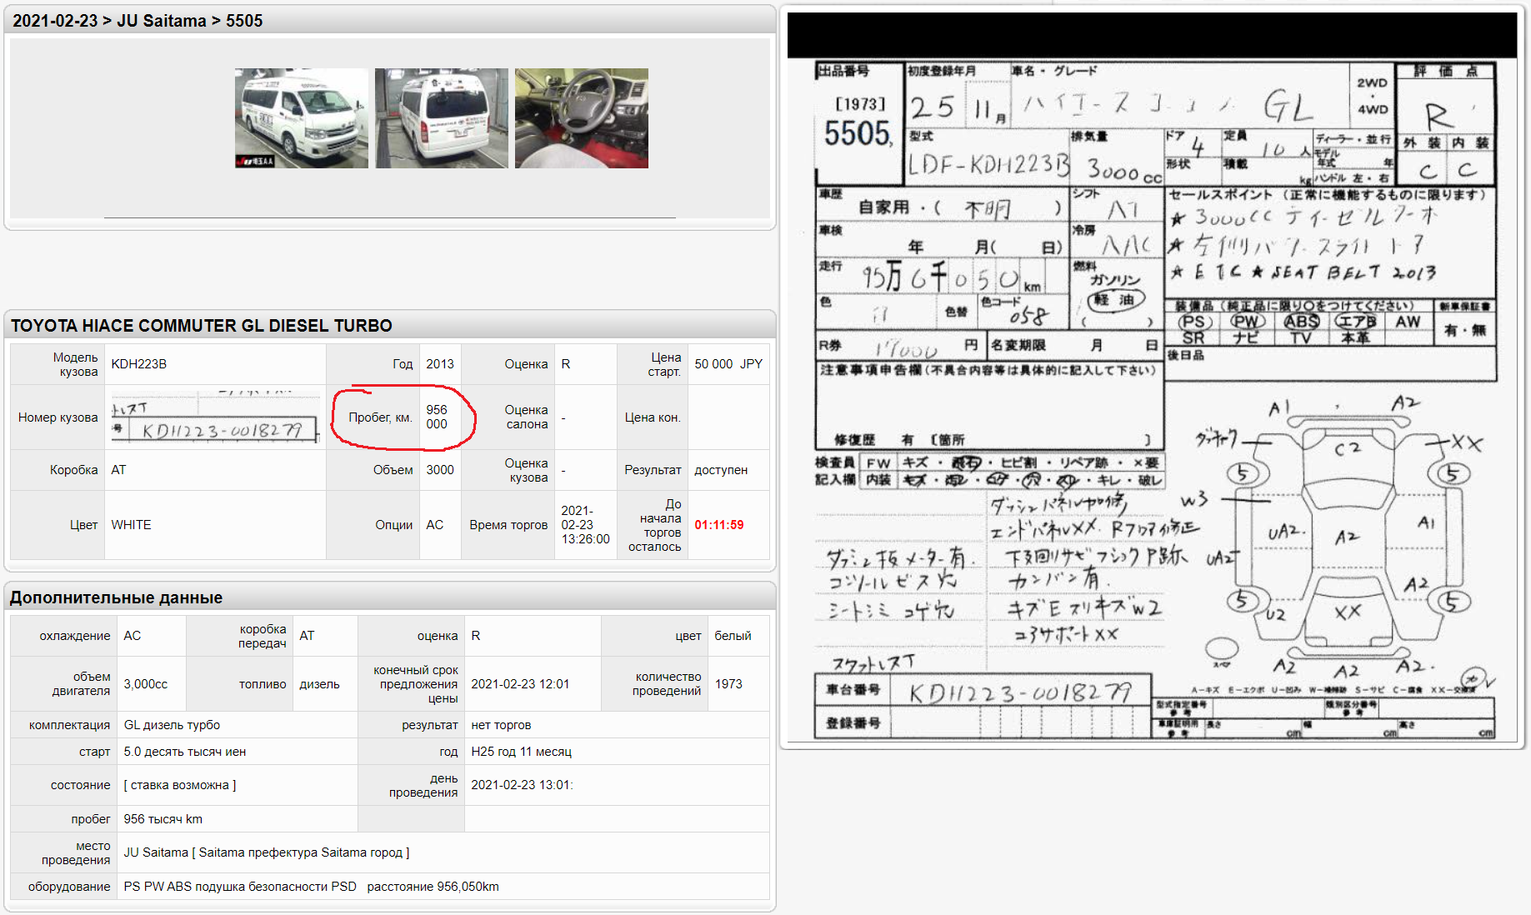Select the title TOYOTA HIACE COMMUTER GL DIESEL TURBO
Viewport: 1531px width, 915px height.
point(202,326)
